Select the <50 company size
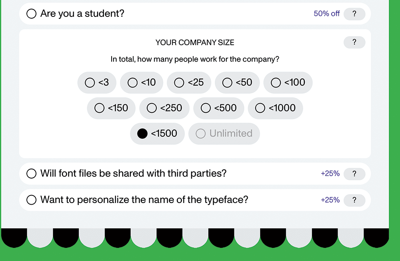The image size is (400, 261). pos(237,82)
